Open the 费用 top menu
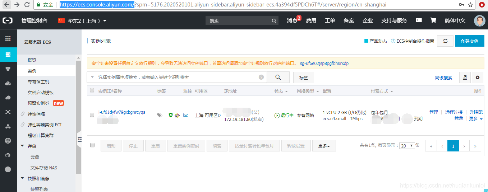The image size is (488, 192). coord(311,21)
